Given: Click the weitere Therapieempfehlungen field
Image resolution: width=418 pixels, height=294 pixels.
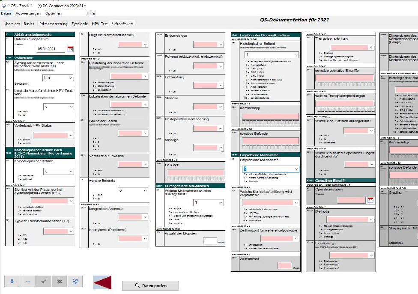Looking at the screenshot, I should click(344, 103).
